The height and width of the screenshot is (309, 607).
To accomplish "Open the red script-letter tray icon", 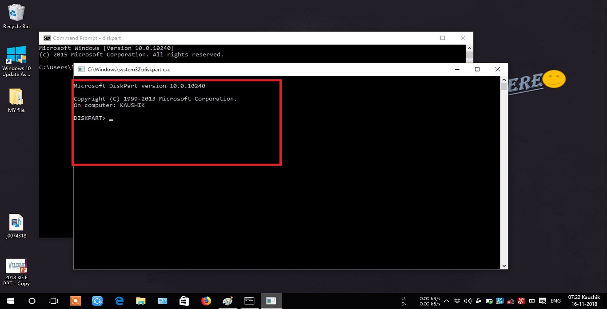I will click(521, 301).
